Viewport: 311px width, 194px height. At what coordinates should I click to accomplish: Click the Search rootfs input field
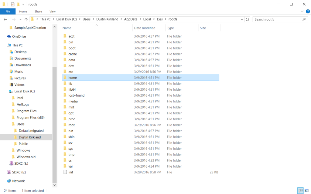tap(278, 19)
